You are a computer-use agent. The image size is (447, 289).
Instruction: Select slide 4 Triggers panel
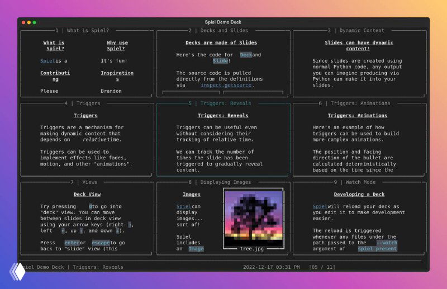click(87, 139)
